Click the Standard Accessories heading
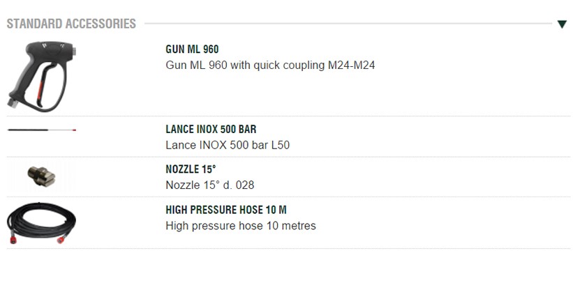Screen dimensions: 573x308 [71, 24]
